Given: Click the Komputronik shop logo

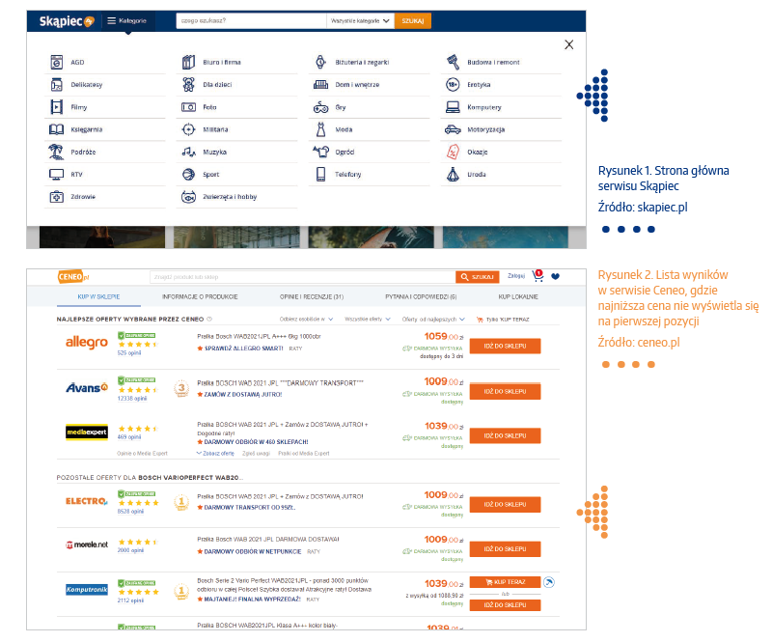Looking at the screenshot, I should [87, 590].
